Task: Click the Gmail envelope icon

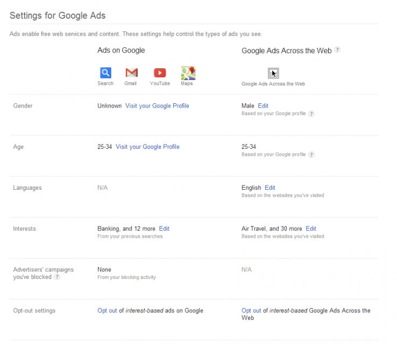Action: (x=131, y=73)
